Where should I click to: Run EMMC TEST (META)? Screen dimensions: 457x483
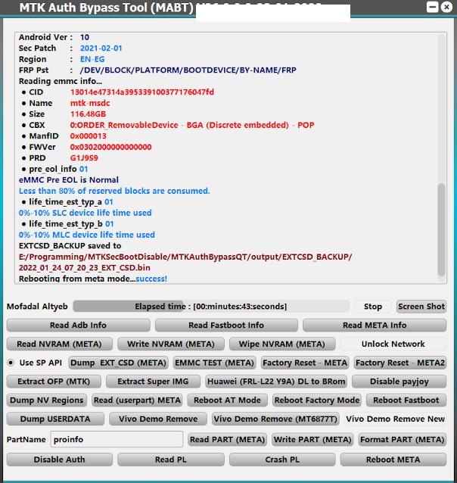click(214, 363)
